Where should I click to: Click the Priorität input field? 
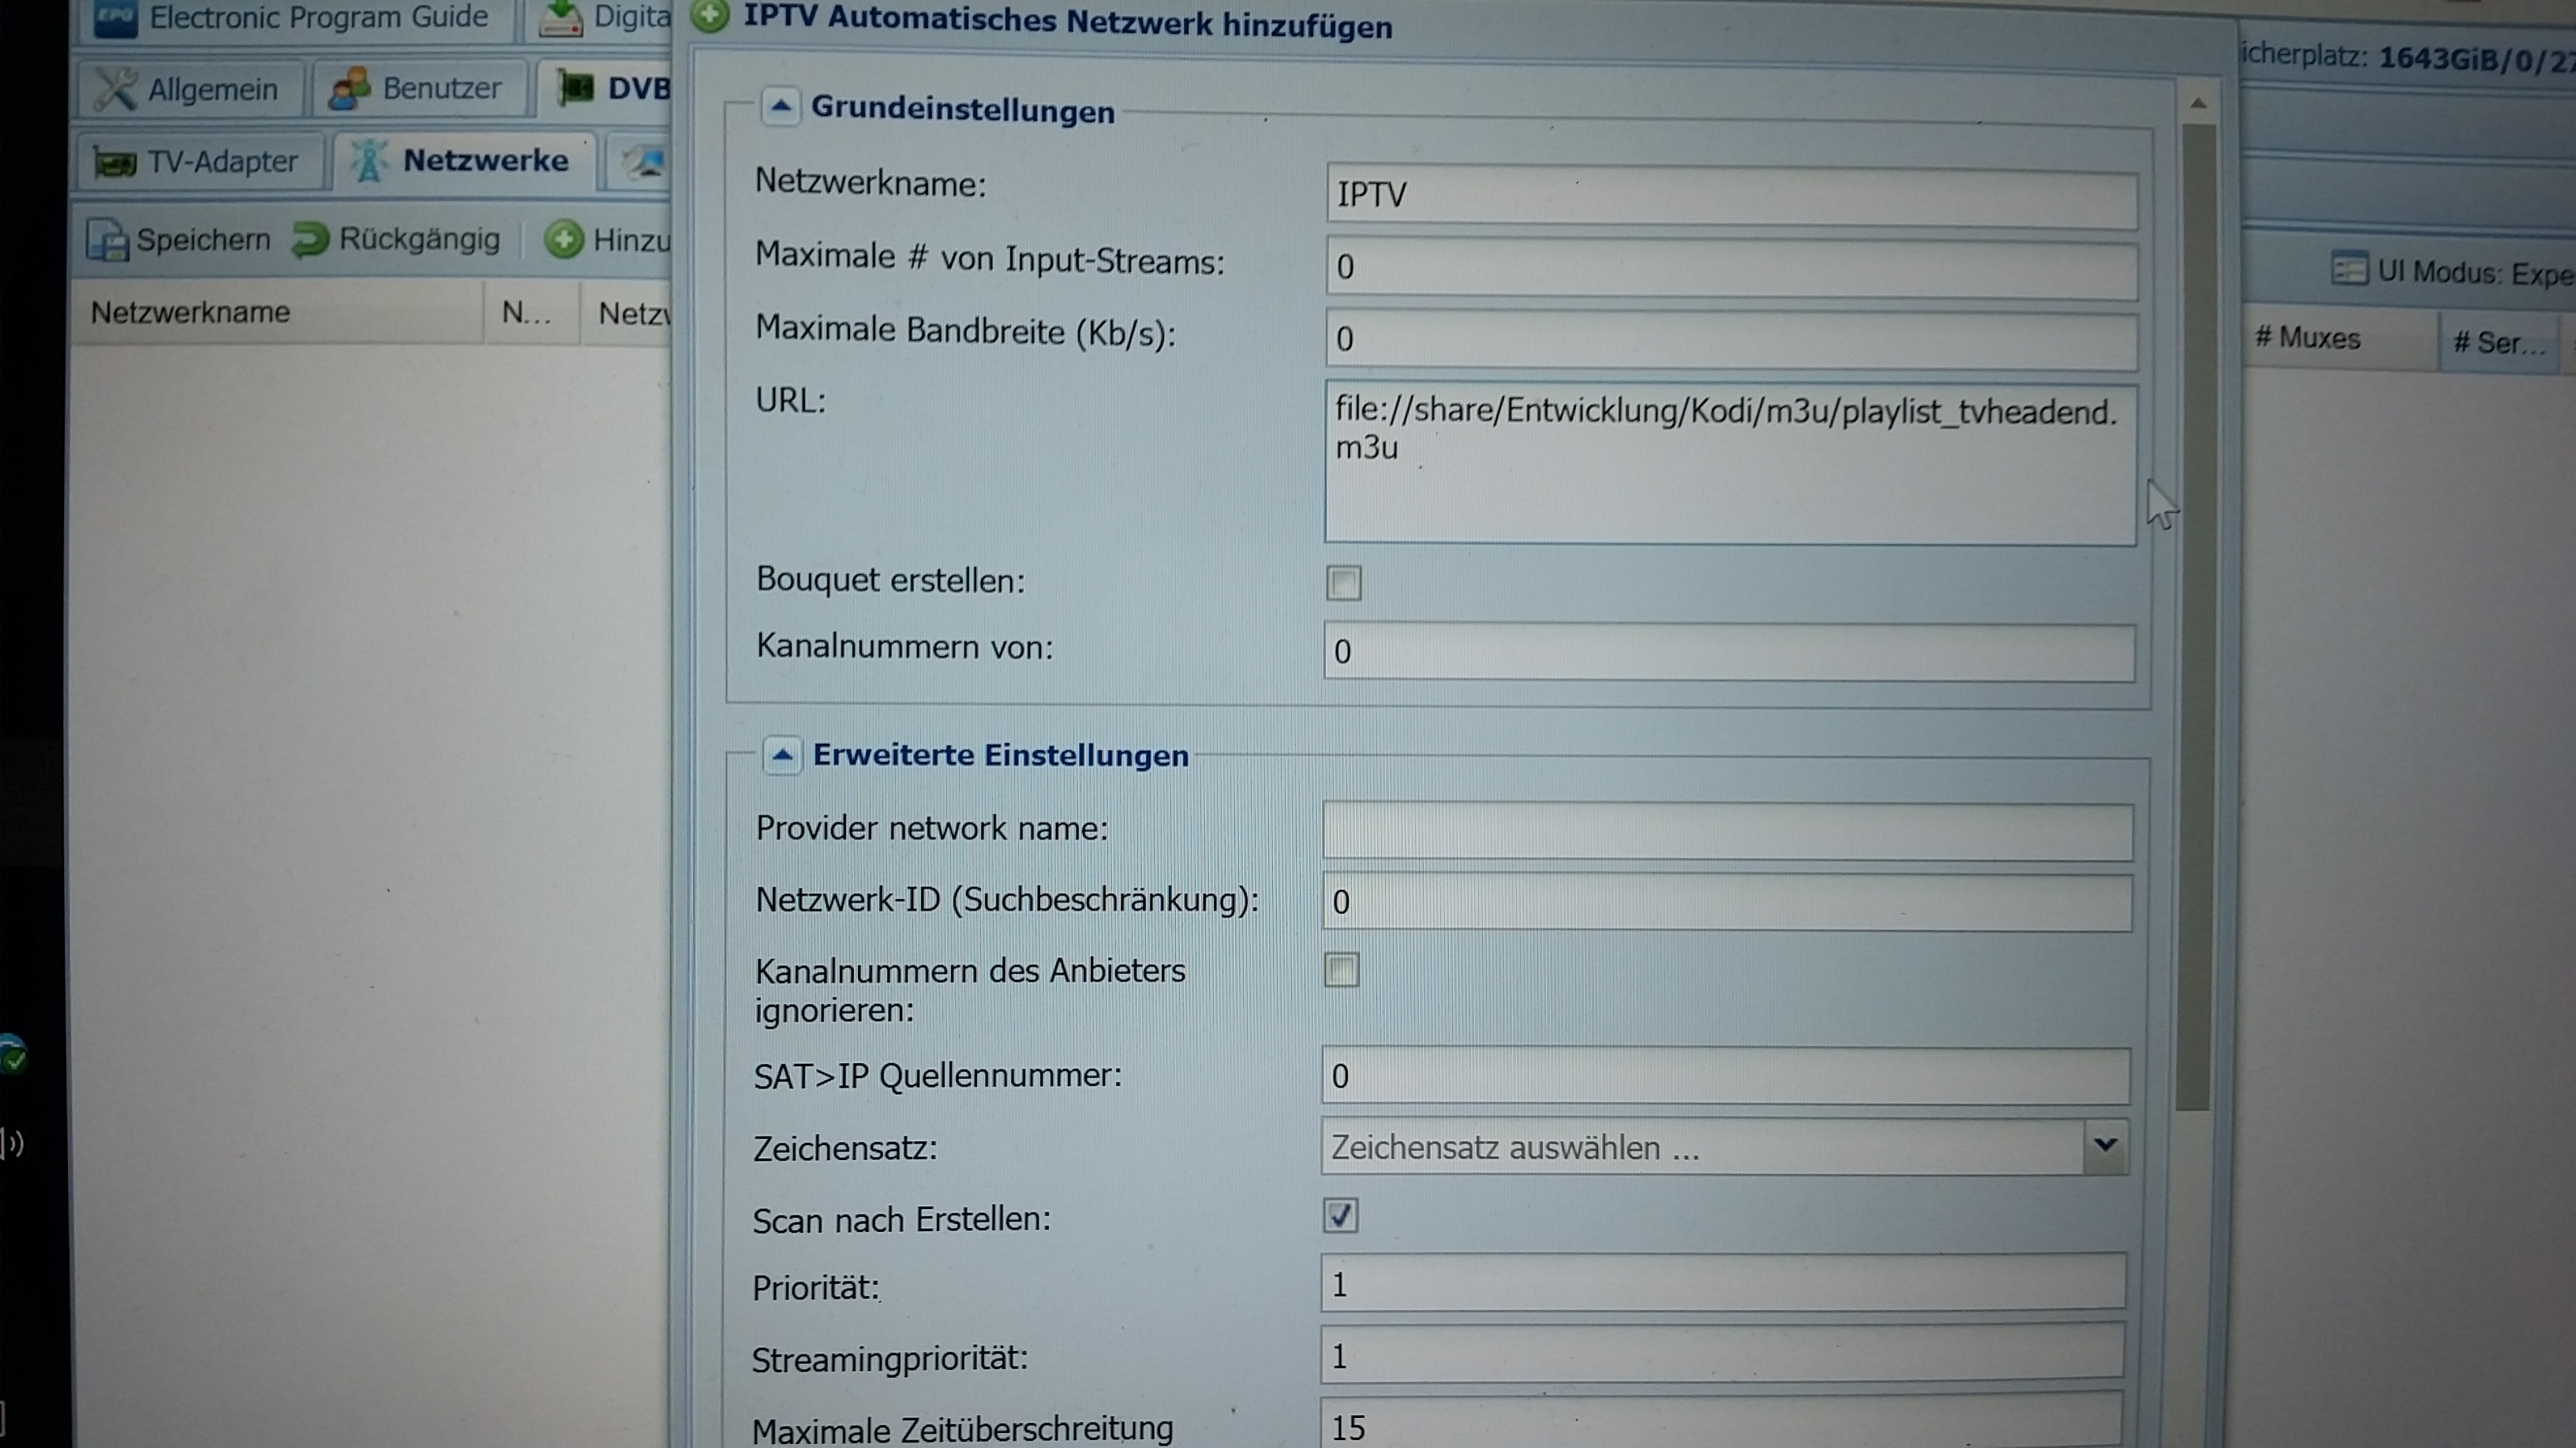coord(1723,1282)
